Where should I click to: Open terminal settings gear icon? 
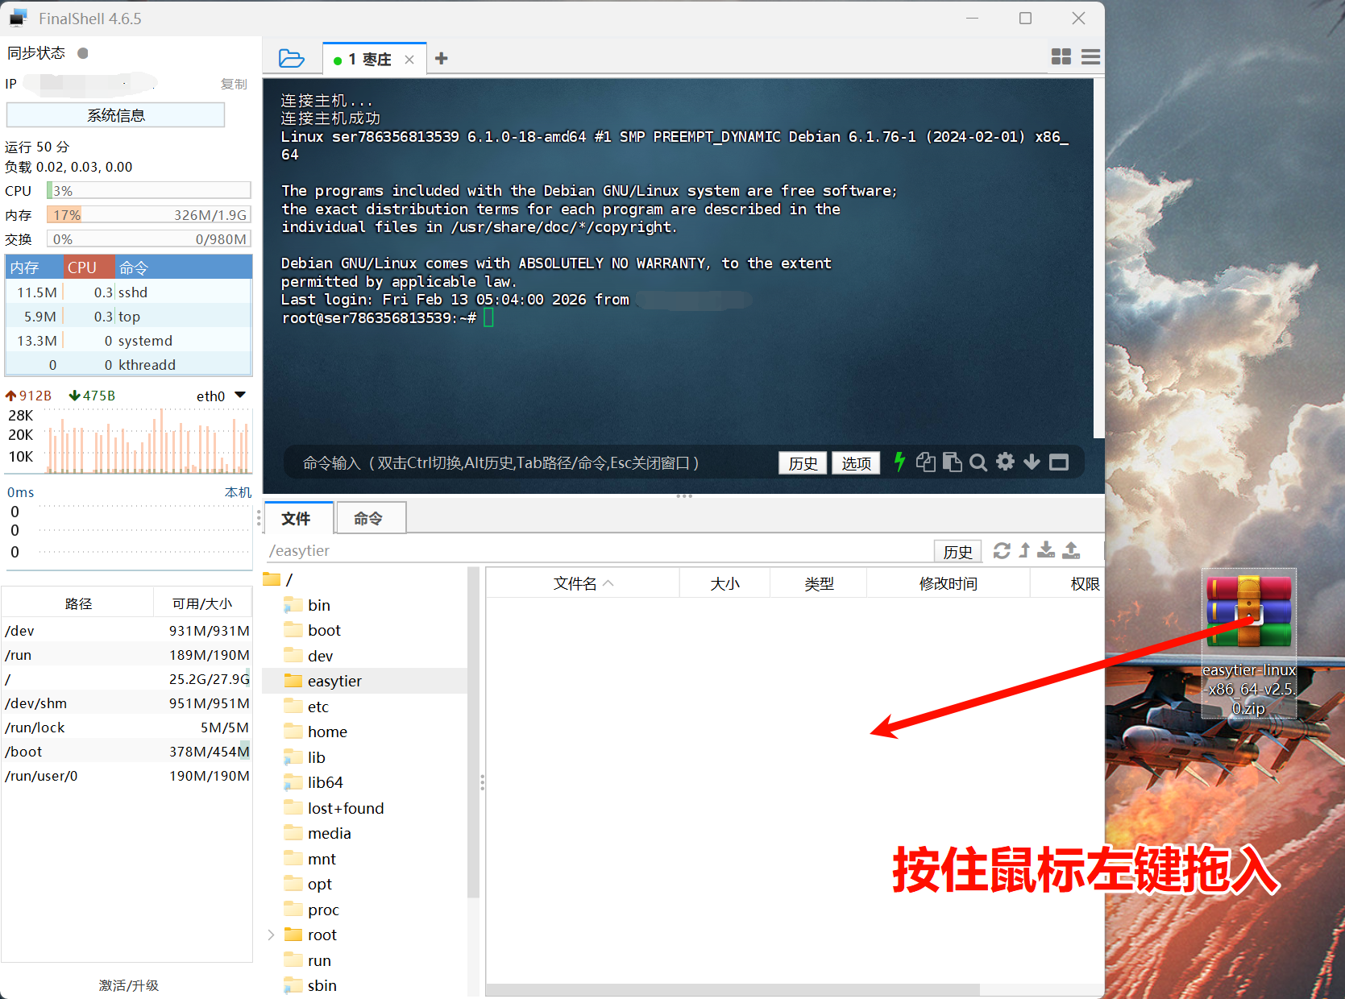tap(1005, 462)
